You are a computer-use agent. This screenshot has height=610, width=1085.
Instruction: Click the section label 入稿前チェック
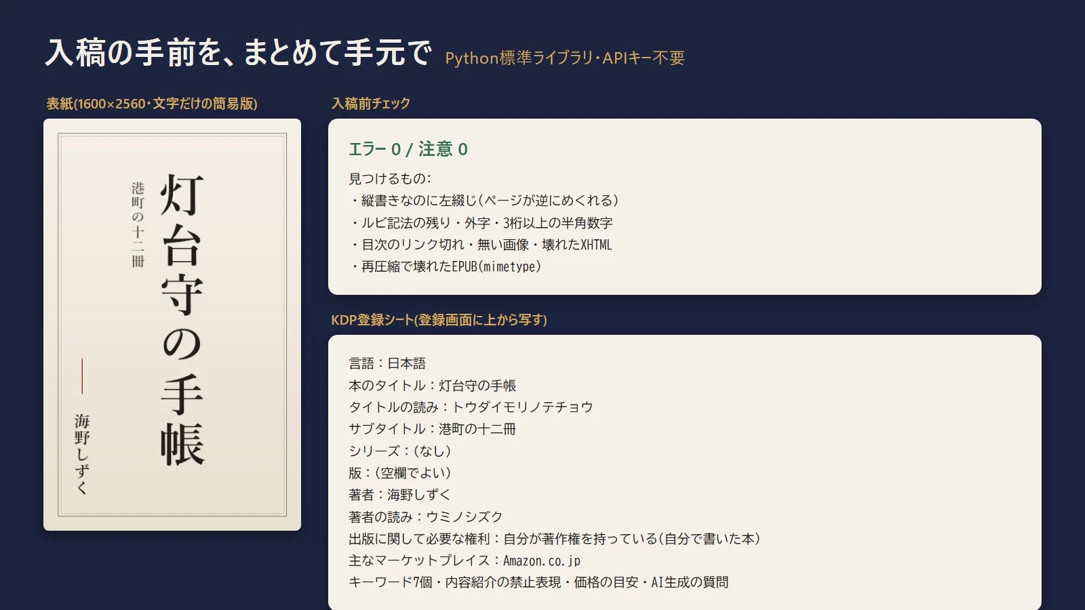click(371, 104)
